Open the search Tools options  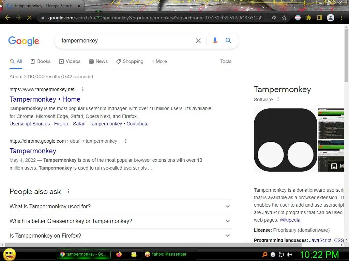point(226,61)
